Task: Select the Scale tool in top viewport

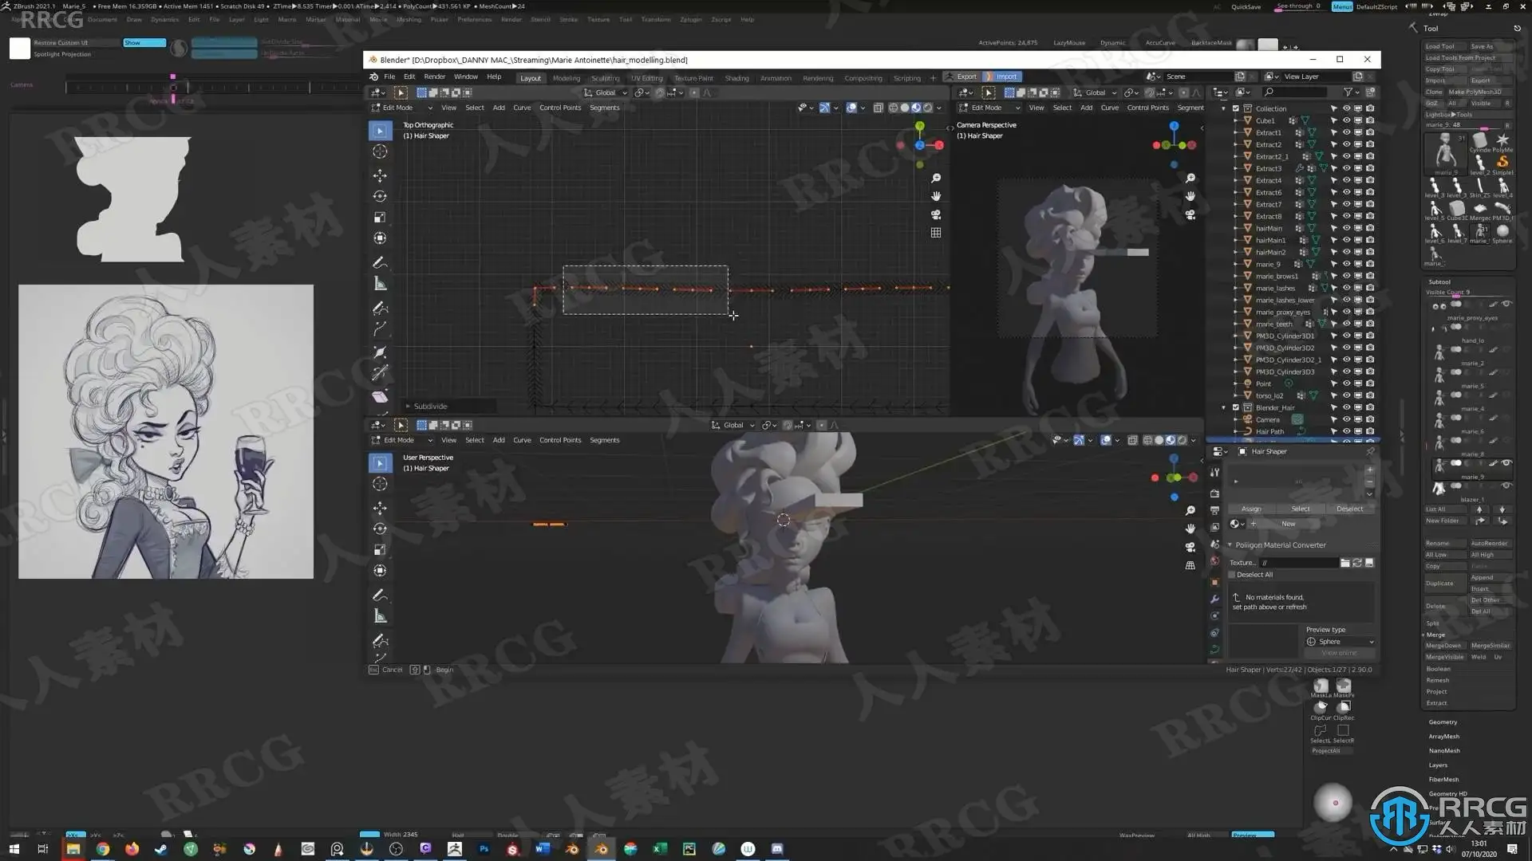Action: [x=380, y=217]
